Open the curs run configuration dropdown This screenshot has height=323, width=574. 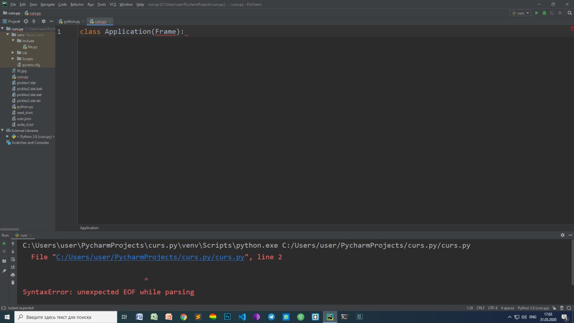[520, 13]
